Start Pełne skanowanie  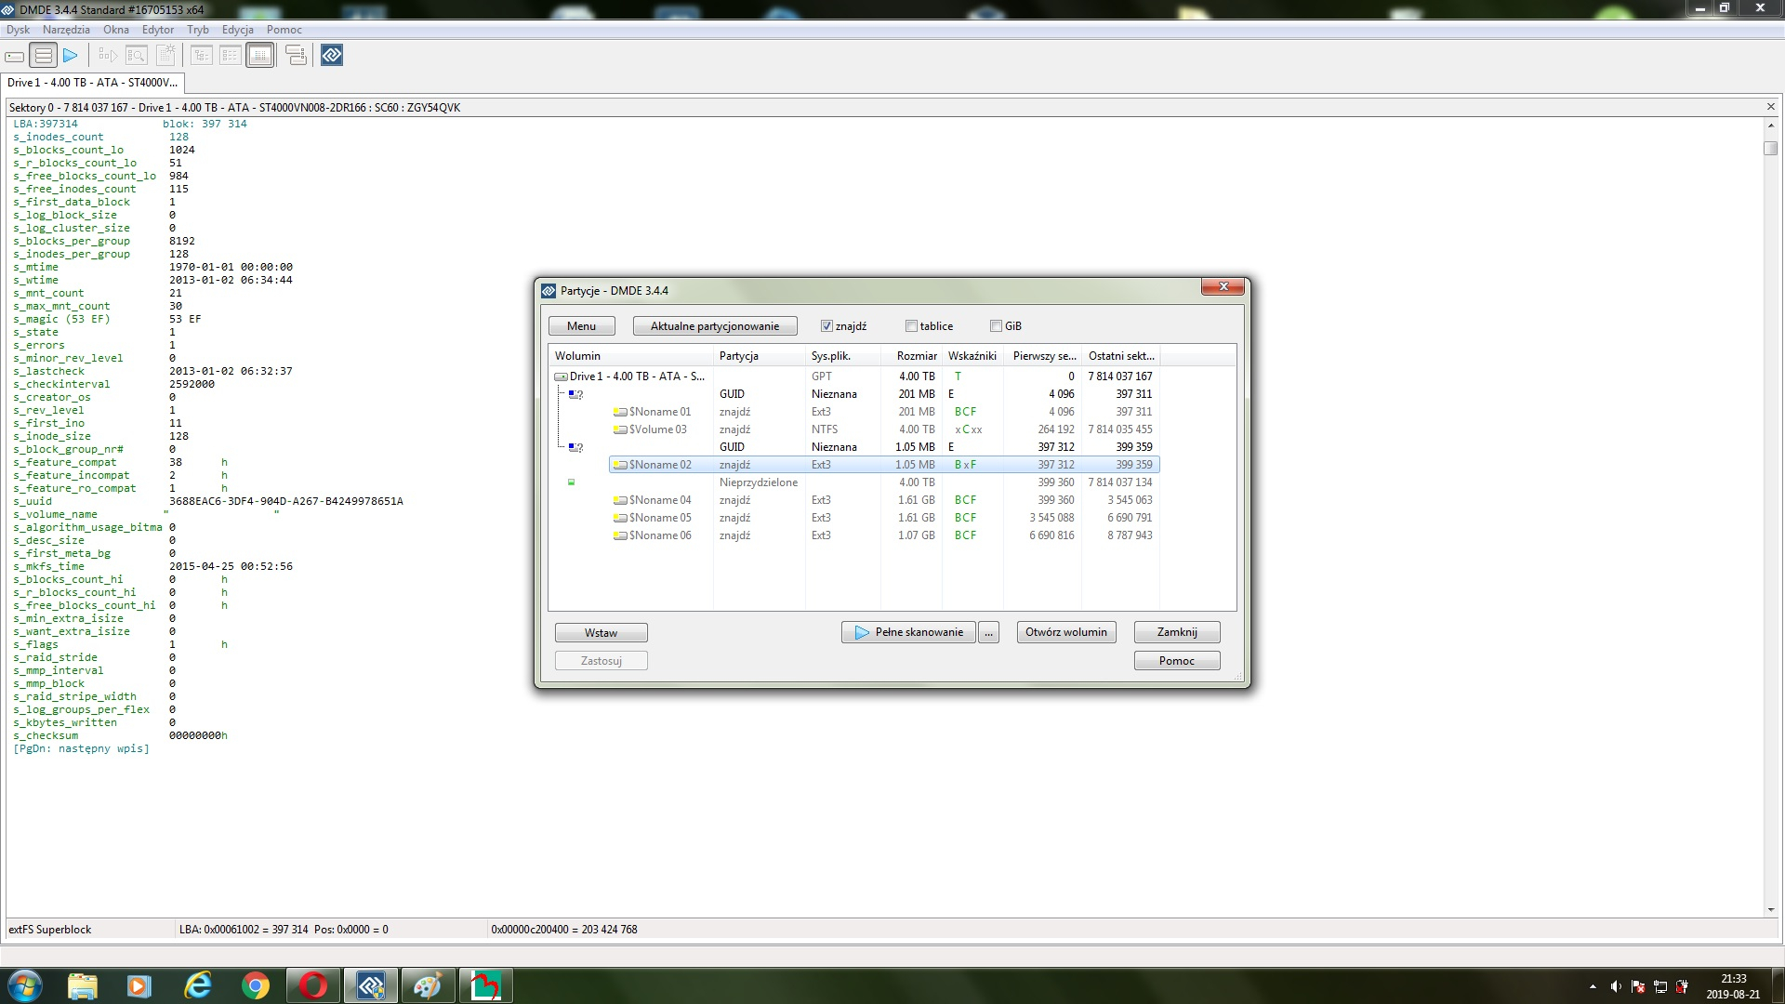click(909, 632)
